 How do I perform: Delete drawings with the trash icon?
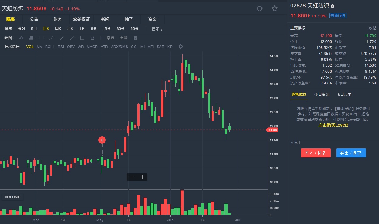point(135,38)
